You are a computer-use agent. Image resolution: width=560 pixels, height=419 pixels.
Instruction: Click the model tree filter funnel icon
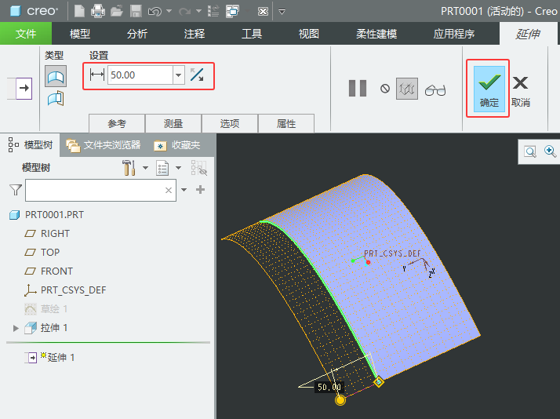[15, 190]
